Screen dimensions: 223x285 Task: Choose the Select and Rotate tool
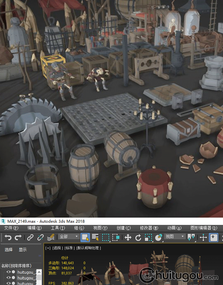[138, 237]
